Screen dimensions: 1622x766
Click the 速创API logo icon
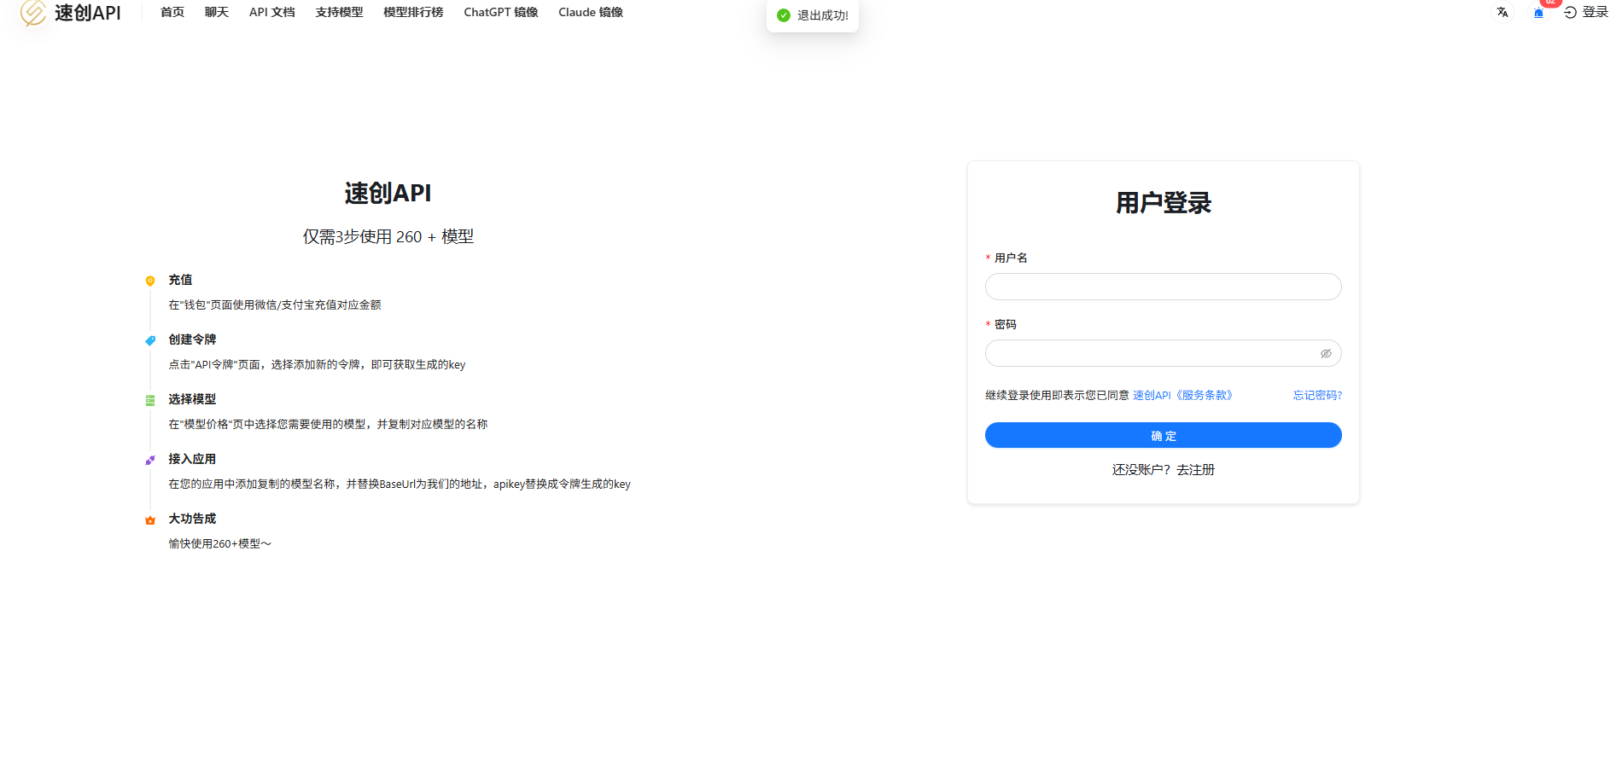pos(33,13)
